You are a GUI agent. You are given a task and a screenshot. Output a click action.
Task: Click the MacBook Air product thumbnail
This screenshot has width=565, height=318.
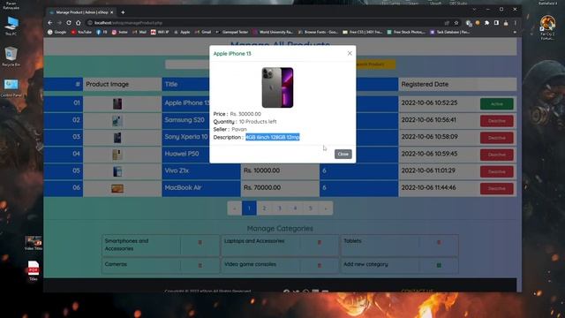(x=117, y=188)
